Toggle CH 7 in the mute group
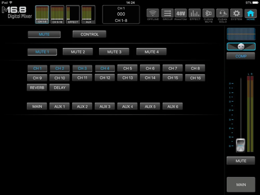260x195 pixels. coord(173,68)
